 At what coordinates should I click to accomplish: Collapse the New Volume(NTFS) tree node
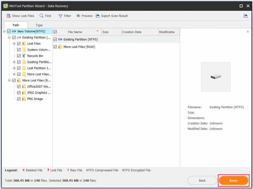coord(4,31)
